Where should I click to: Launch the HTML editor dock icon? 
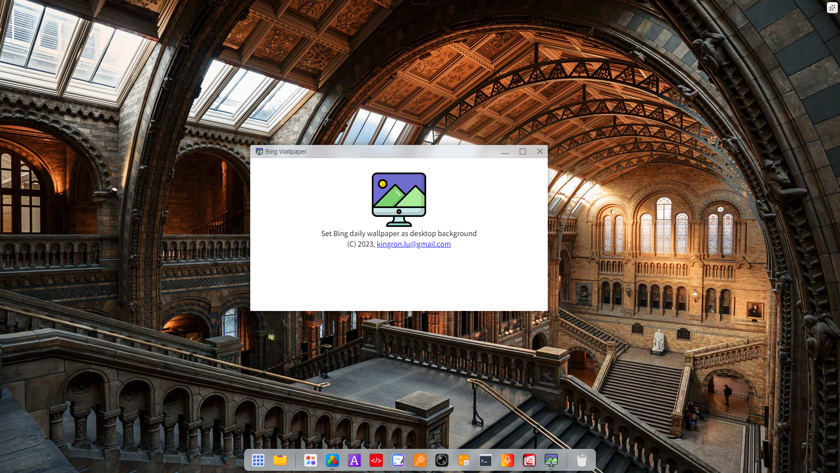pyautogui.click(x=398, y=460)
